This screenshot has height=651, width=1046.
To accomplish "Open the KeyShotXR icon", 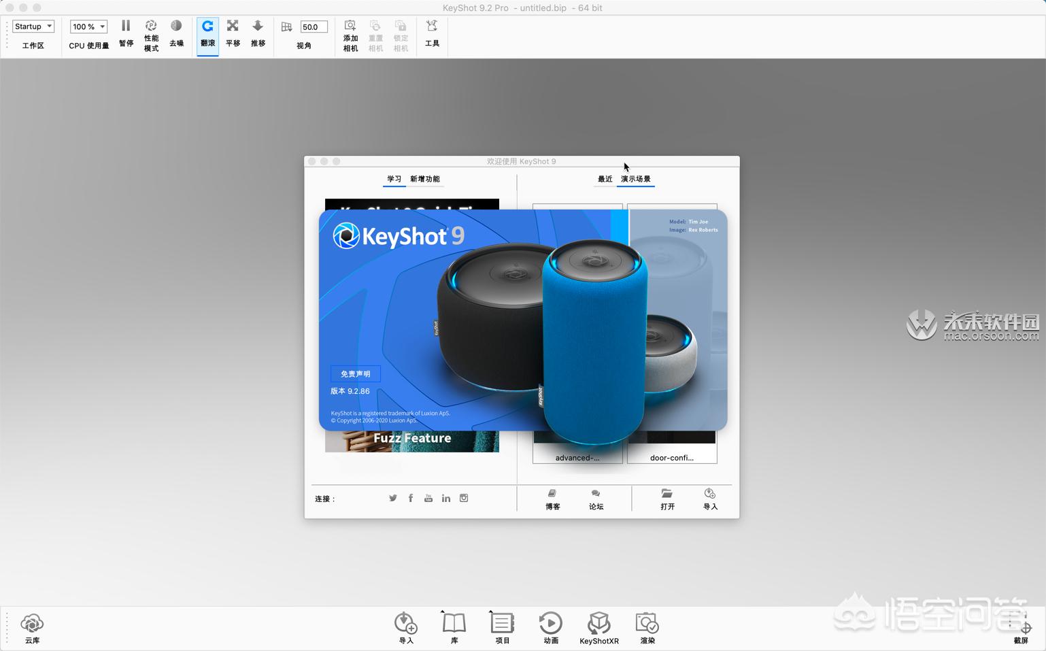I will pyautogui.click(x=599, y=623).
